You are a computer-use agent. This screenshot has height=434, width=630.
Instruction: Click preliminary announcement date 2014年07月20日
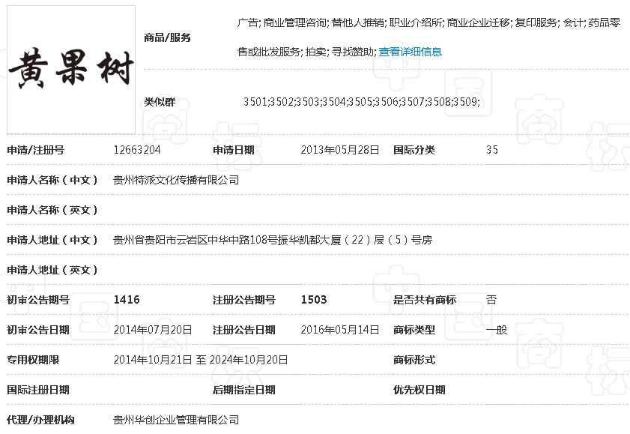tap(153, 330)
